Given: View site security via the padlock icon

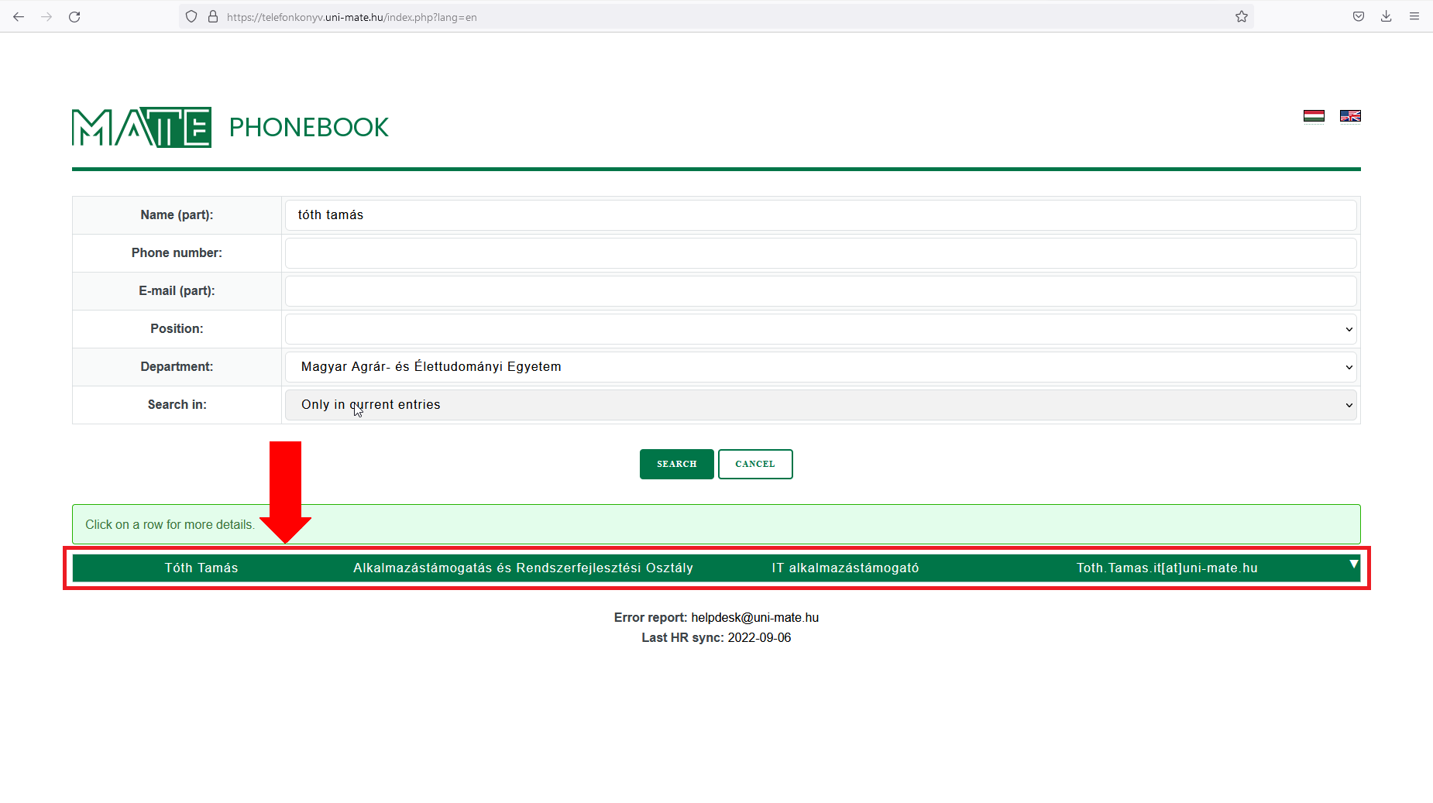Looking at the screenshot, I should click(213, 16).
